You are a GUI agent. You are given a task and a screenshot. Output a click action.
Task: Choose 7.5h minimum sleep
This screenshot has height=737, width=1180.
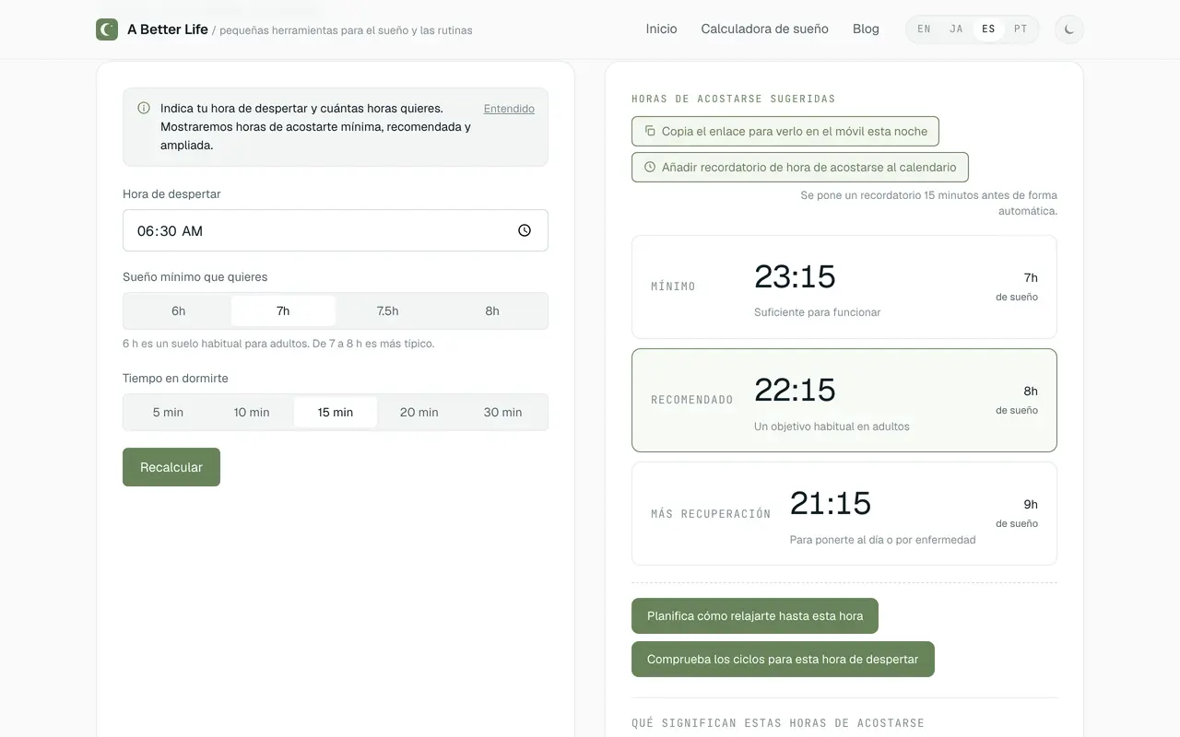pyautogui.click(x=388, y=310)
